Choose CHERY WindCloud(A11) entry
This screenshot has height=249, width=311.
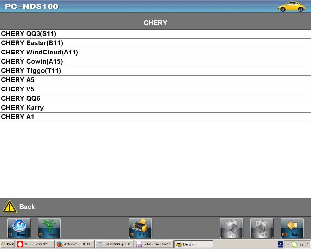[x=155, y=52]
